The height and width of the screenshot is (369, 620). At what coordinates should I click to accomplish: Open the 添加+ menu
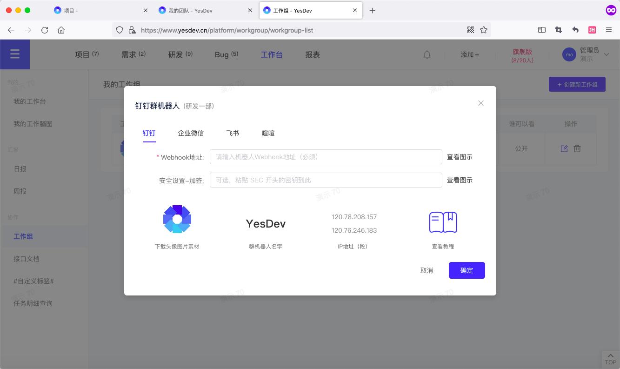coord(470,54)
